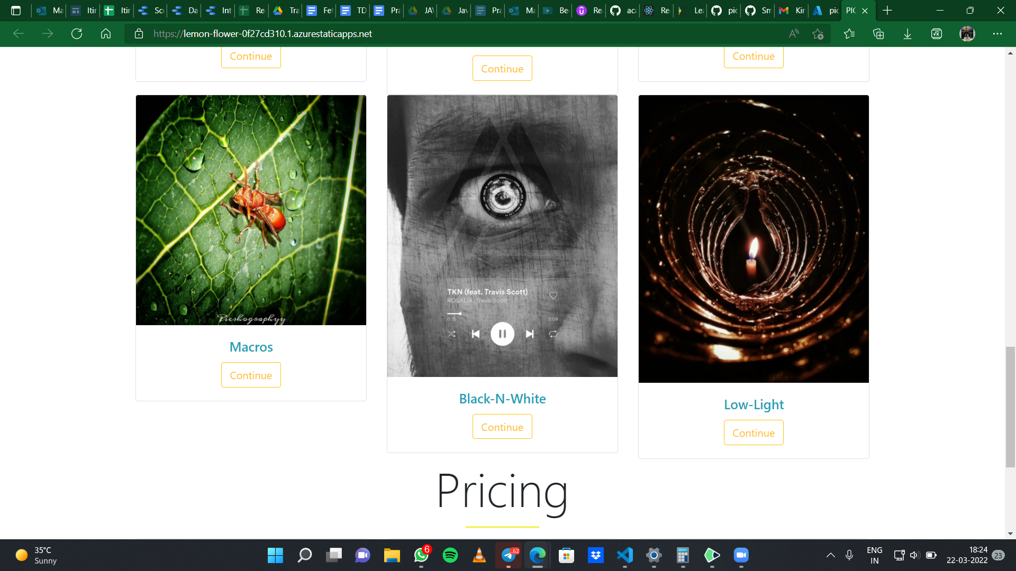Open the Low-Light candle photo
1016x571 pixels.
pos(754,238)
